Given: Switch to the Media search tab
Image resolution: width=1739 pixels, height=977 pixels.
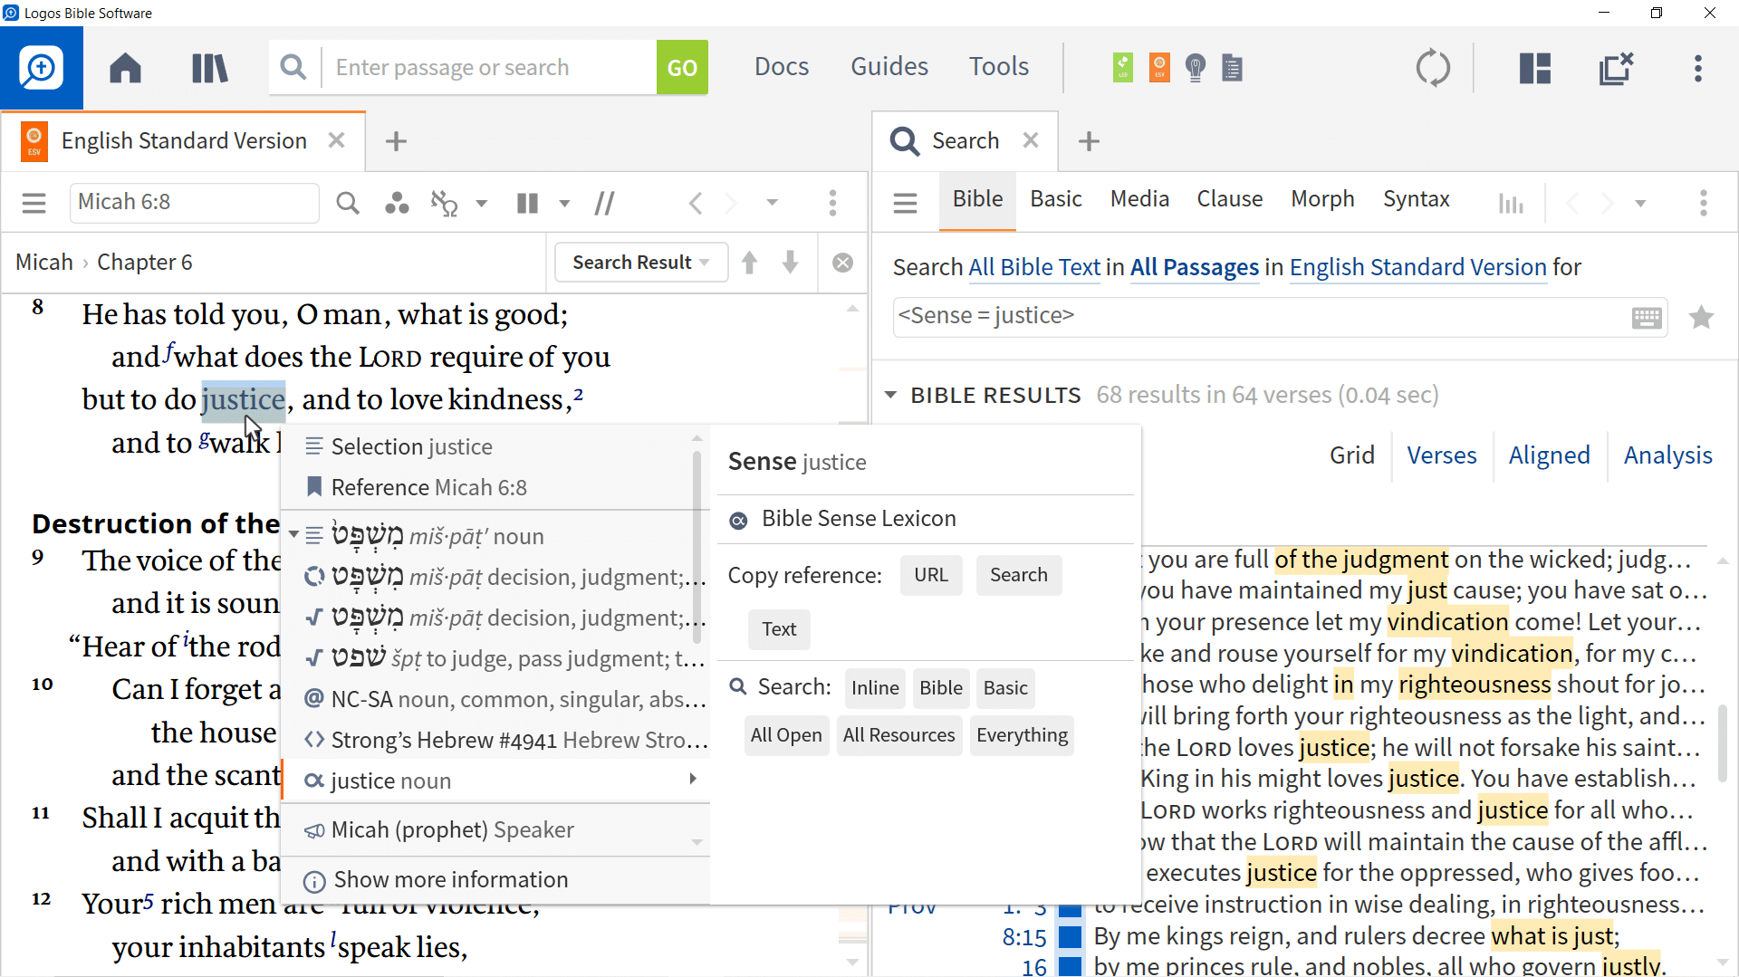Looking at the screenshot, I should click(x=1139, y=199).
